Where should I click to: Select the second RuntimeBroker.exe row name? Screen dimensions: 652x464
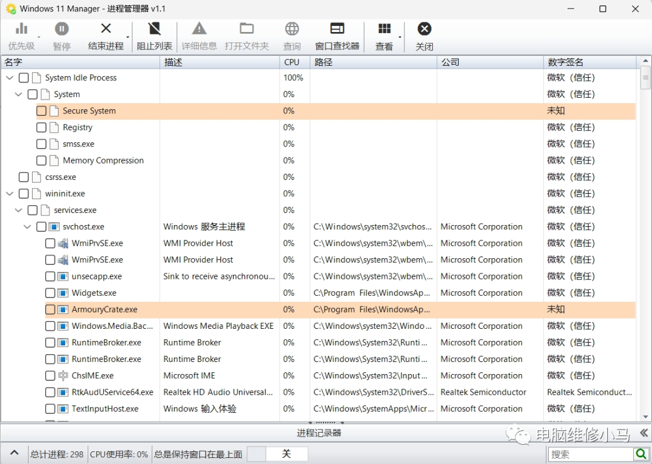point(106,359)
